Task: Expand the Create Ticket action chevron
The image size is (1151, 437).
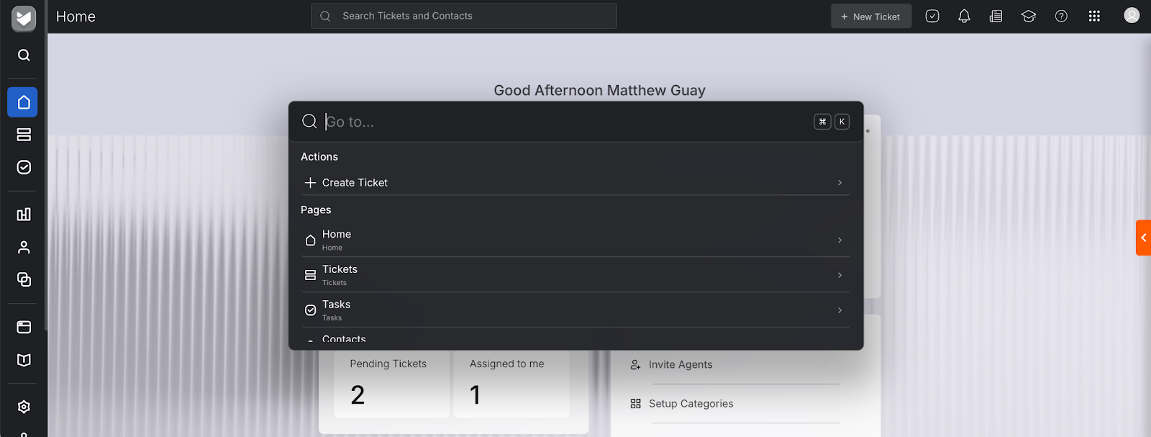Action: tap(839, 182)
